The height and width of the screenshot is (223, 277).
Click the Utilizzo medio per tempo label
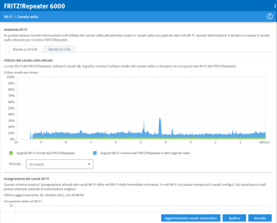tap(21, 72)
